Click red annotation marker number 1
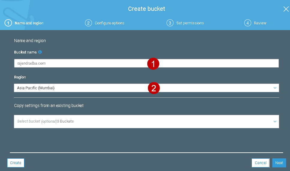This screenshot has height=171, width=290. pos(153,64)
